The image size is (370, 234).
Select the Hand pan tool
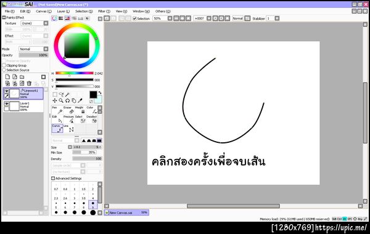tap(74, 101)
